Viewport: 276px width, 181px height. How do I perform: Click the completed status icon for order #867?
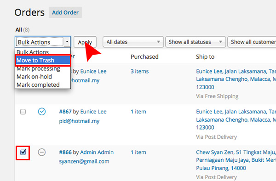pos(42,112)
